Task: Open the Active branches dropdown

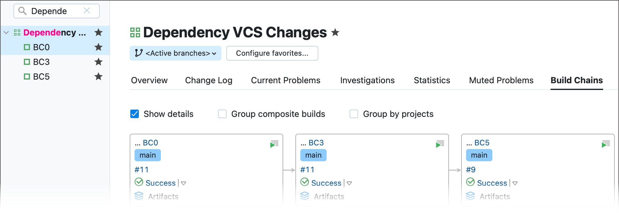Action: click(176, 53)
